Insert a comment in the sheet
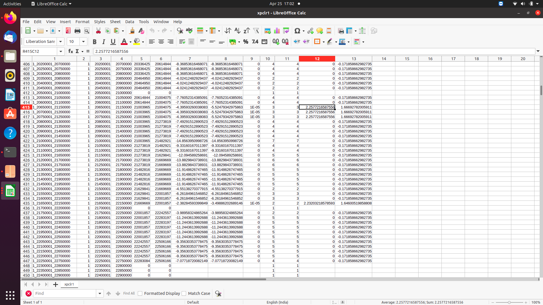 320,30
